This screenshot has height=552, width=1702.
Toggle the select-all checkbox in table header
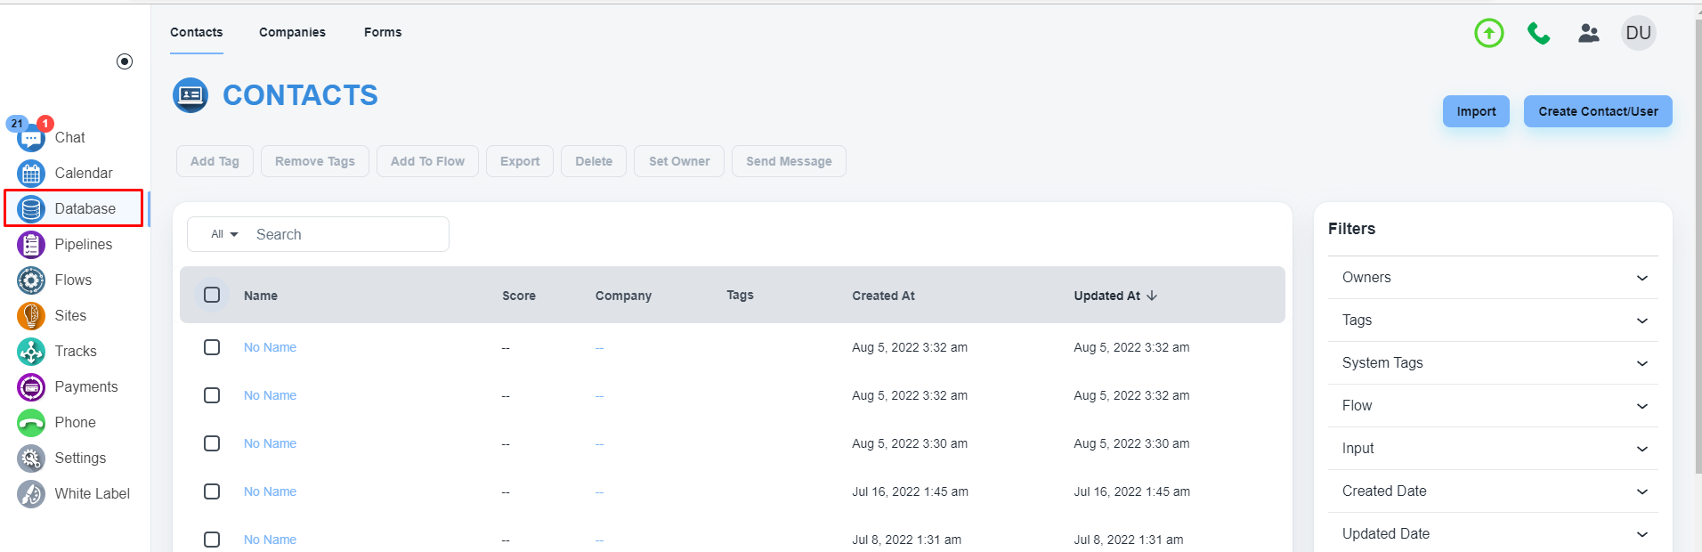[212, 295]
